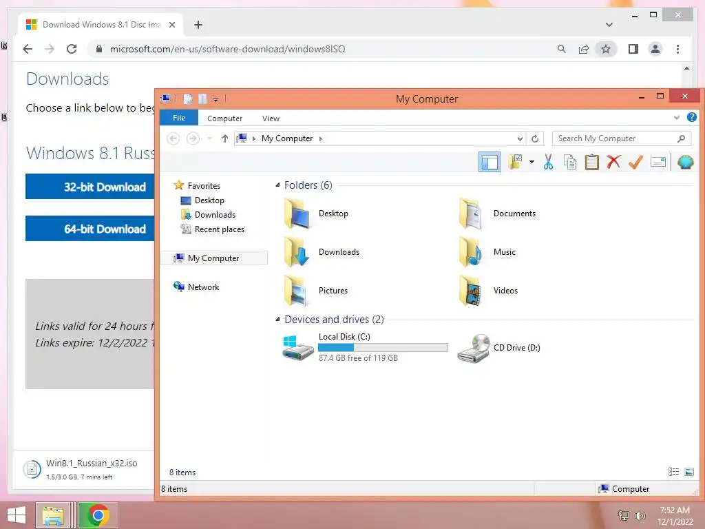Click the Rename icon in toolbar

tap(657, 162)
